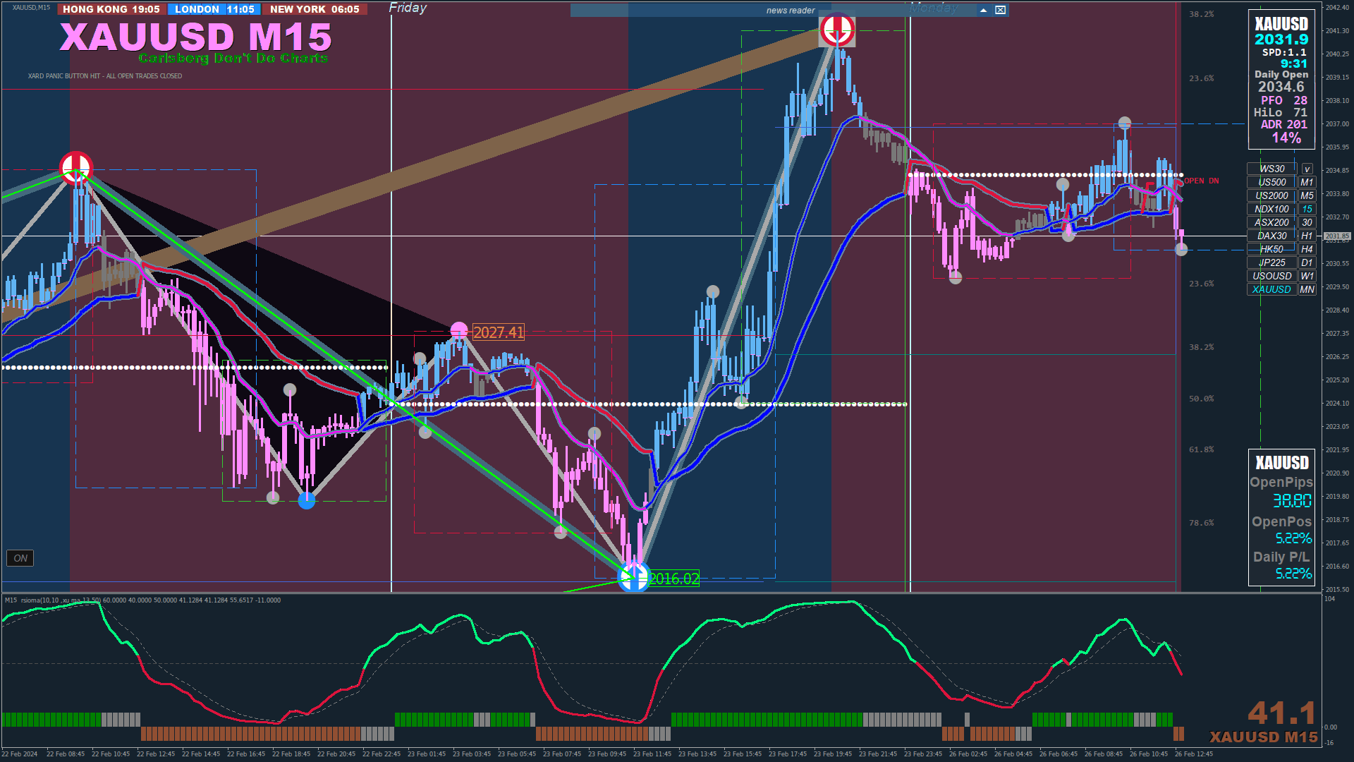Select the H4 timeframe
1354x762 pixels.
pyautogui.click(x=1307, y=250)
